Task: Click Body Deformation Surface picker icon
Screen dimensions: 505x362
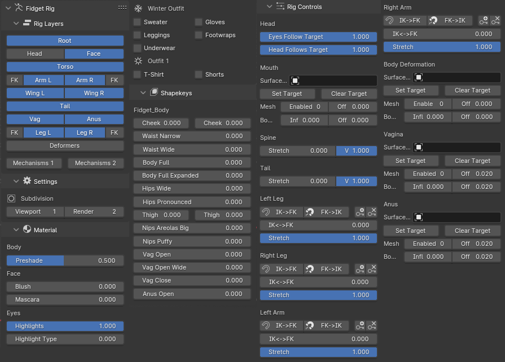Action: 418,77
